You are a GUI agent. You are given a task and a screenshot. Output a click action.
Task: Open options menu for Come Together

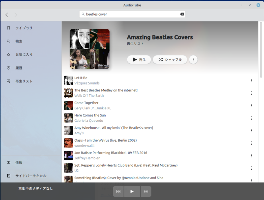coord(251,106)
